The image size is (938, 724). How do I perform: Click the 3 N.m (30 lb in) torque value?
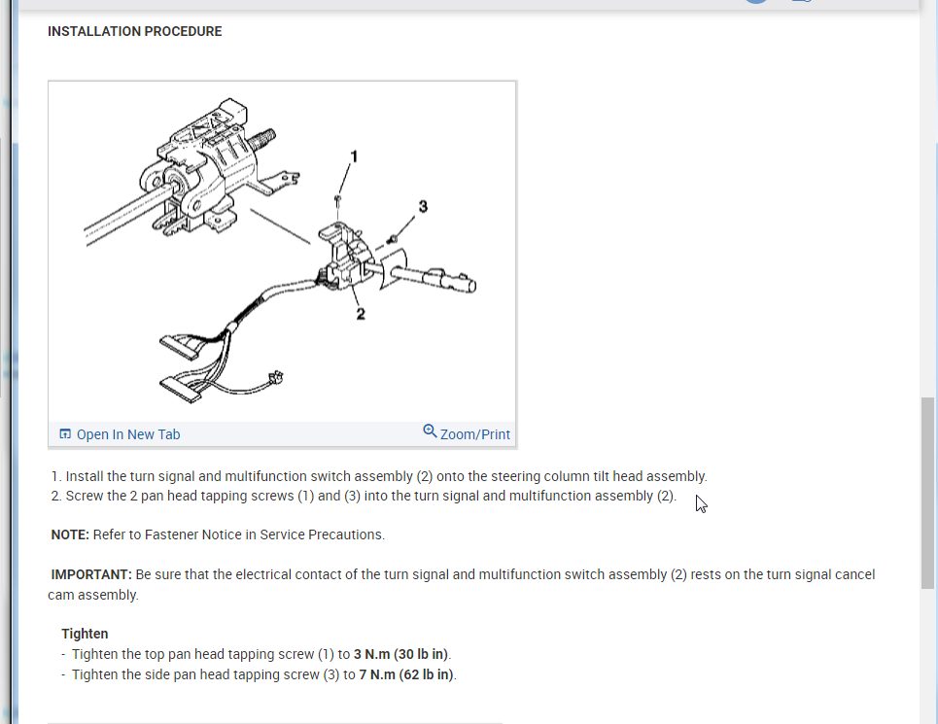tap(400, 654)
